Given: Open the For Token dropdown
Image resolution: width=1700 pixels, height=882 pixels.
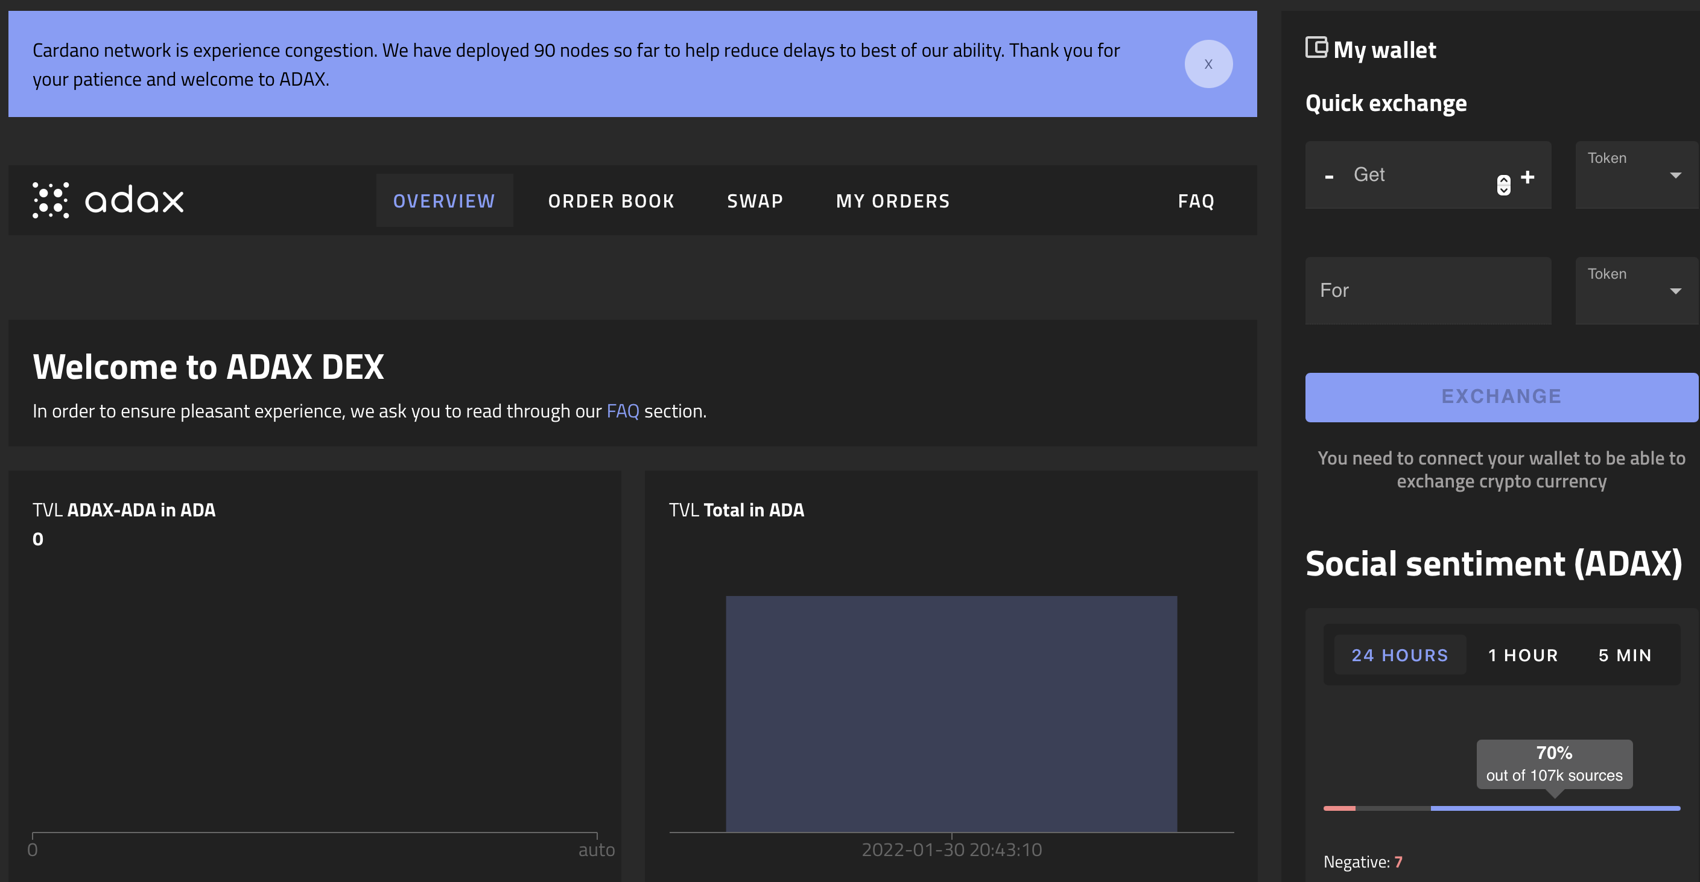Looking at the screenshot, I should [x=1636, y=291].
